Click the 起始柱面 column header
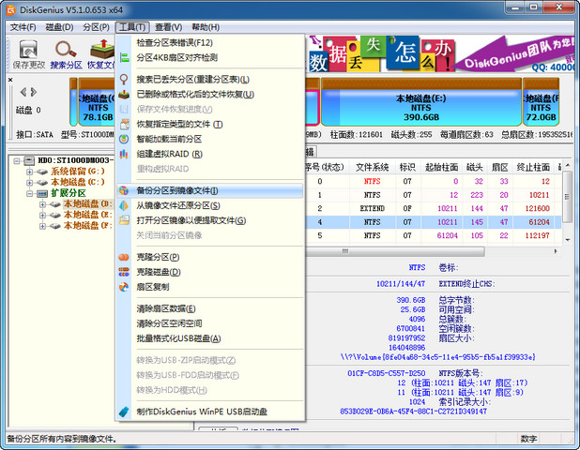 441,167
